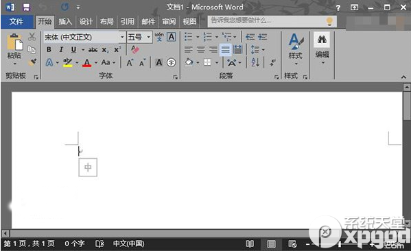Switch to 设计 Design tab
The width and height of the screenshot is (411, 251).
86,21
